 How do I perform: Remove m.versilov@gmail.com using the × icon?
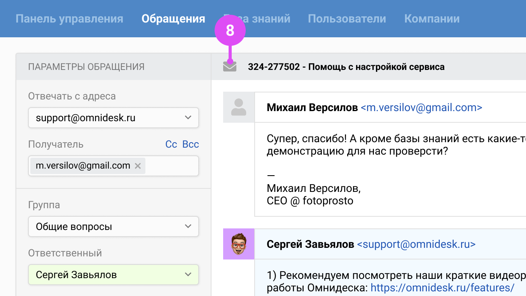137,165
